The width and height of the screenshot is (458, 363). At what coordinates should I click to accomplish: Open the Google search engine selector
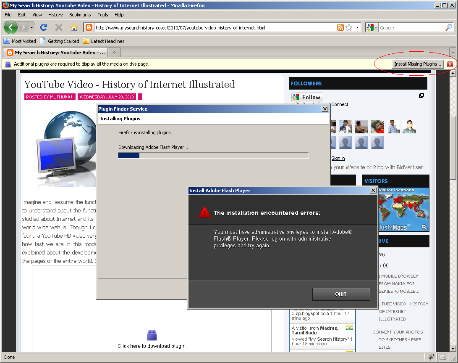[x=372, y=27]
